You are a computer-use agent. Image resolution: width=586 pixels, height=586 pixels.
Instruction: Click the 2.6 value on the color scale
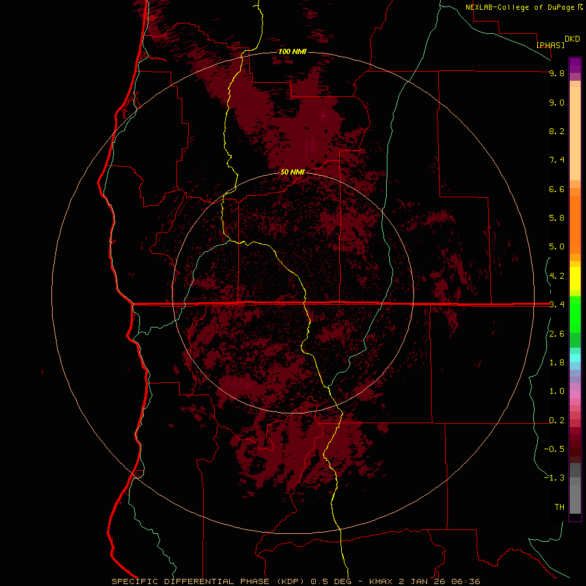[x=557, y=334]
